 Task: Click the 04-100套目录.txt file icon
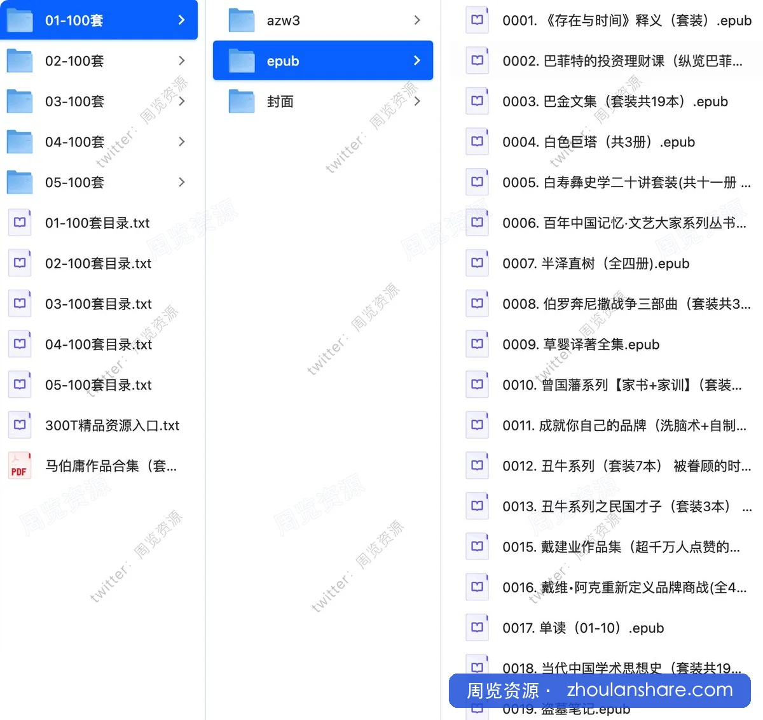(x=20, y=344)
